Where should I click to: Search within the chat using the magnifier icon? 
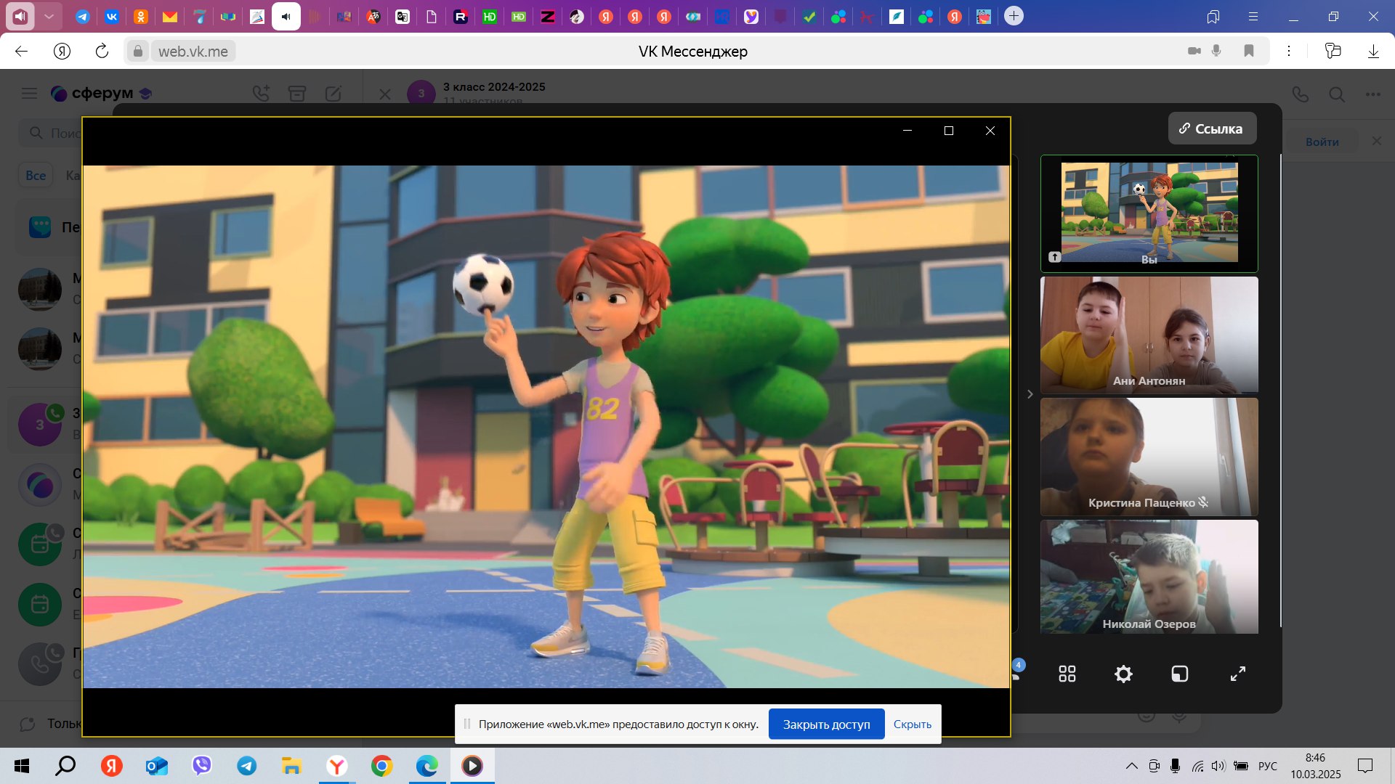tap(1337, 94)
